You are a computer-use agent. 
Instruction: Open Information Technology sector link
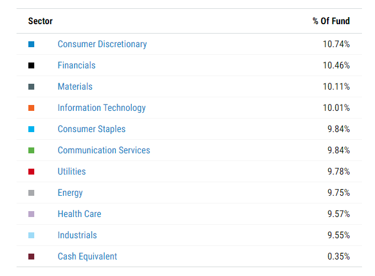pos(102,108)
